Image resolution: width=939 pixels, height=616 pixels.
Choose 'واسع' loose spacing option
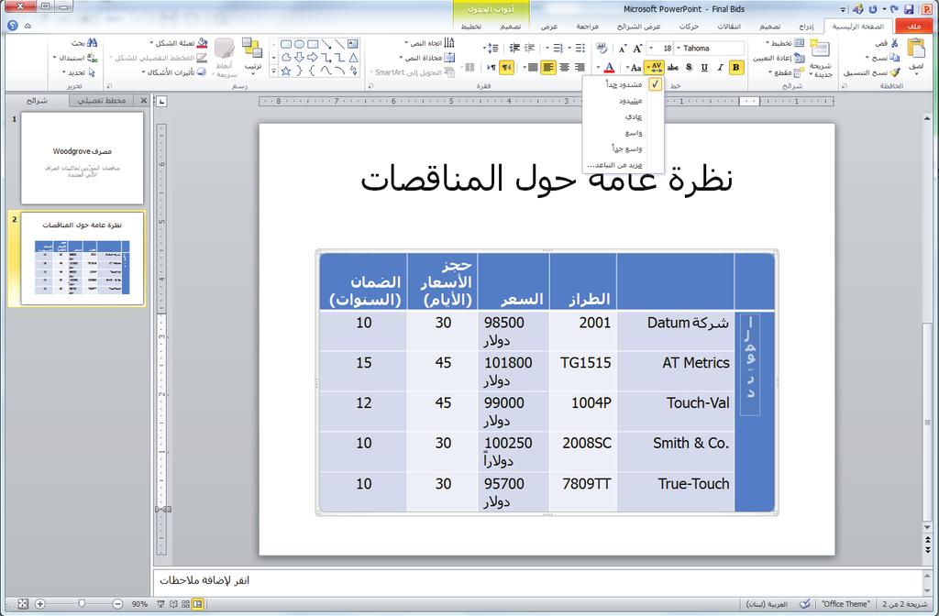click(624, 133)
